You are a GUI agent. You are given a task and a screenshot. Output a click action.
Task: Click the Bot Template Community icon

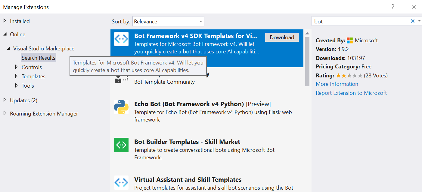pyautogui.click(x=121, y=79)
